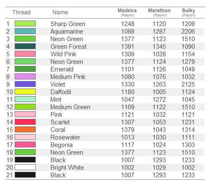Click the Thread column header
Screen dimensions: 210x184
pyautogui.click(x=21, y=12)
